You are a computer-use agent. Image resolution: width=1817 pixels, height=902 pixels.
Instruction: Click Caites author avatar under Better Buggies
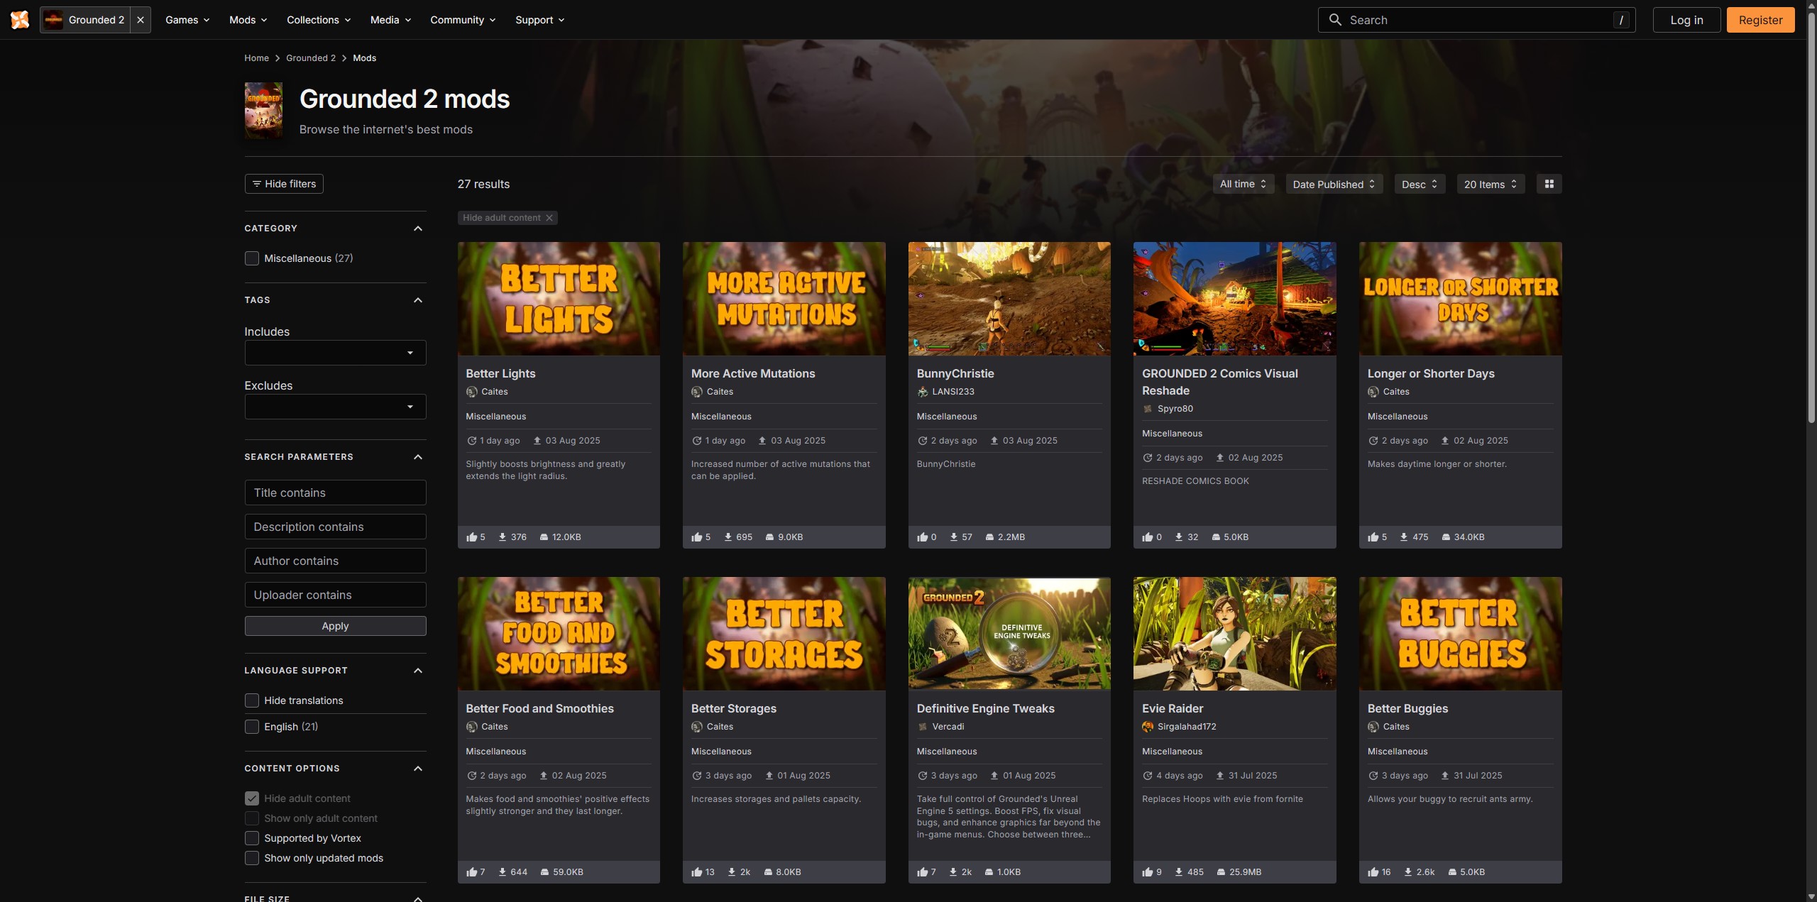tap(1373, 727)
